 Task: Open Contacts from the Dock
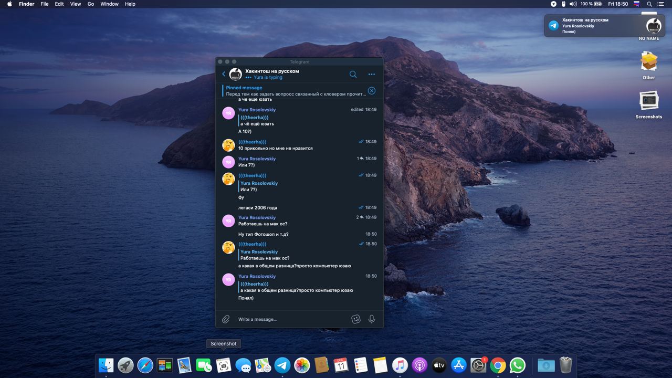322,365
